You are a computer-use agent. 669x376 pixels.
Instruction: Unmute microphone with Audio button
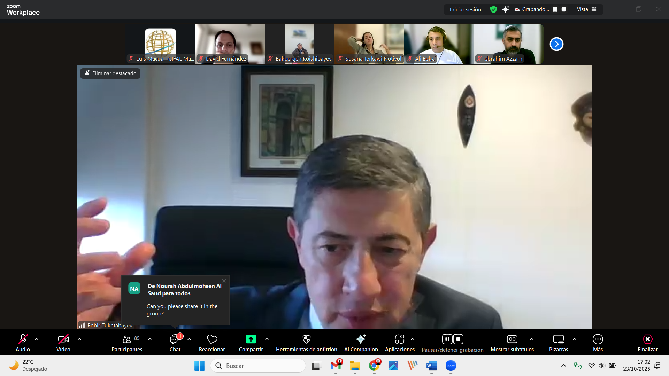click(23, 339)
